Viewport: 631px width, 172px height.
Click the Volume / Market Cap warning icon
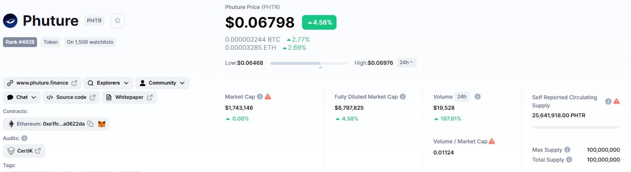[492, 141]
